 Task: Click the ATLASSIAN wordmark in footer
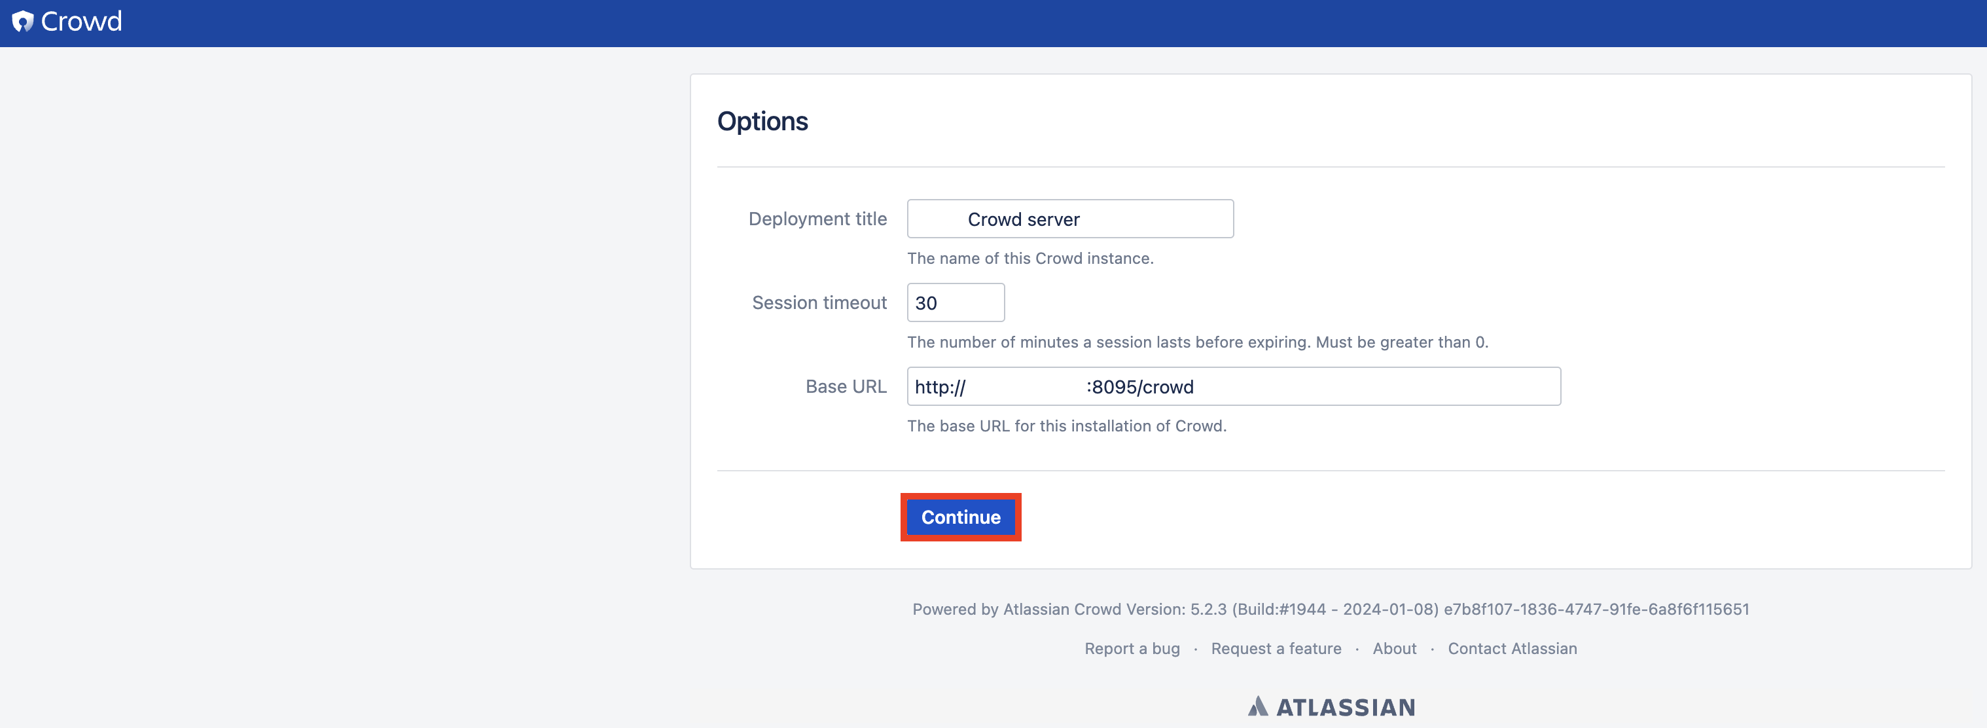coord(1345,707)
